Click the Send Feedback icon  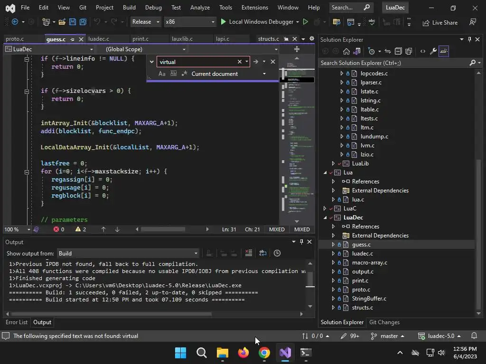click(x=472, y=22)
